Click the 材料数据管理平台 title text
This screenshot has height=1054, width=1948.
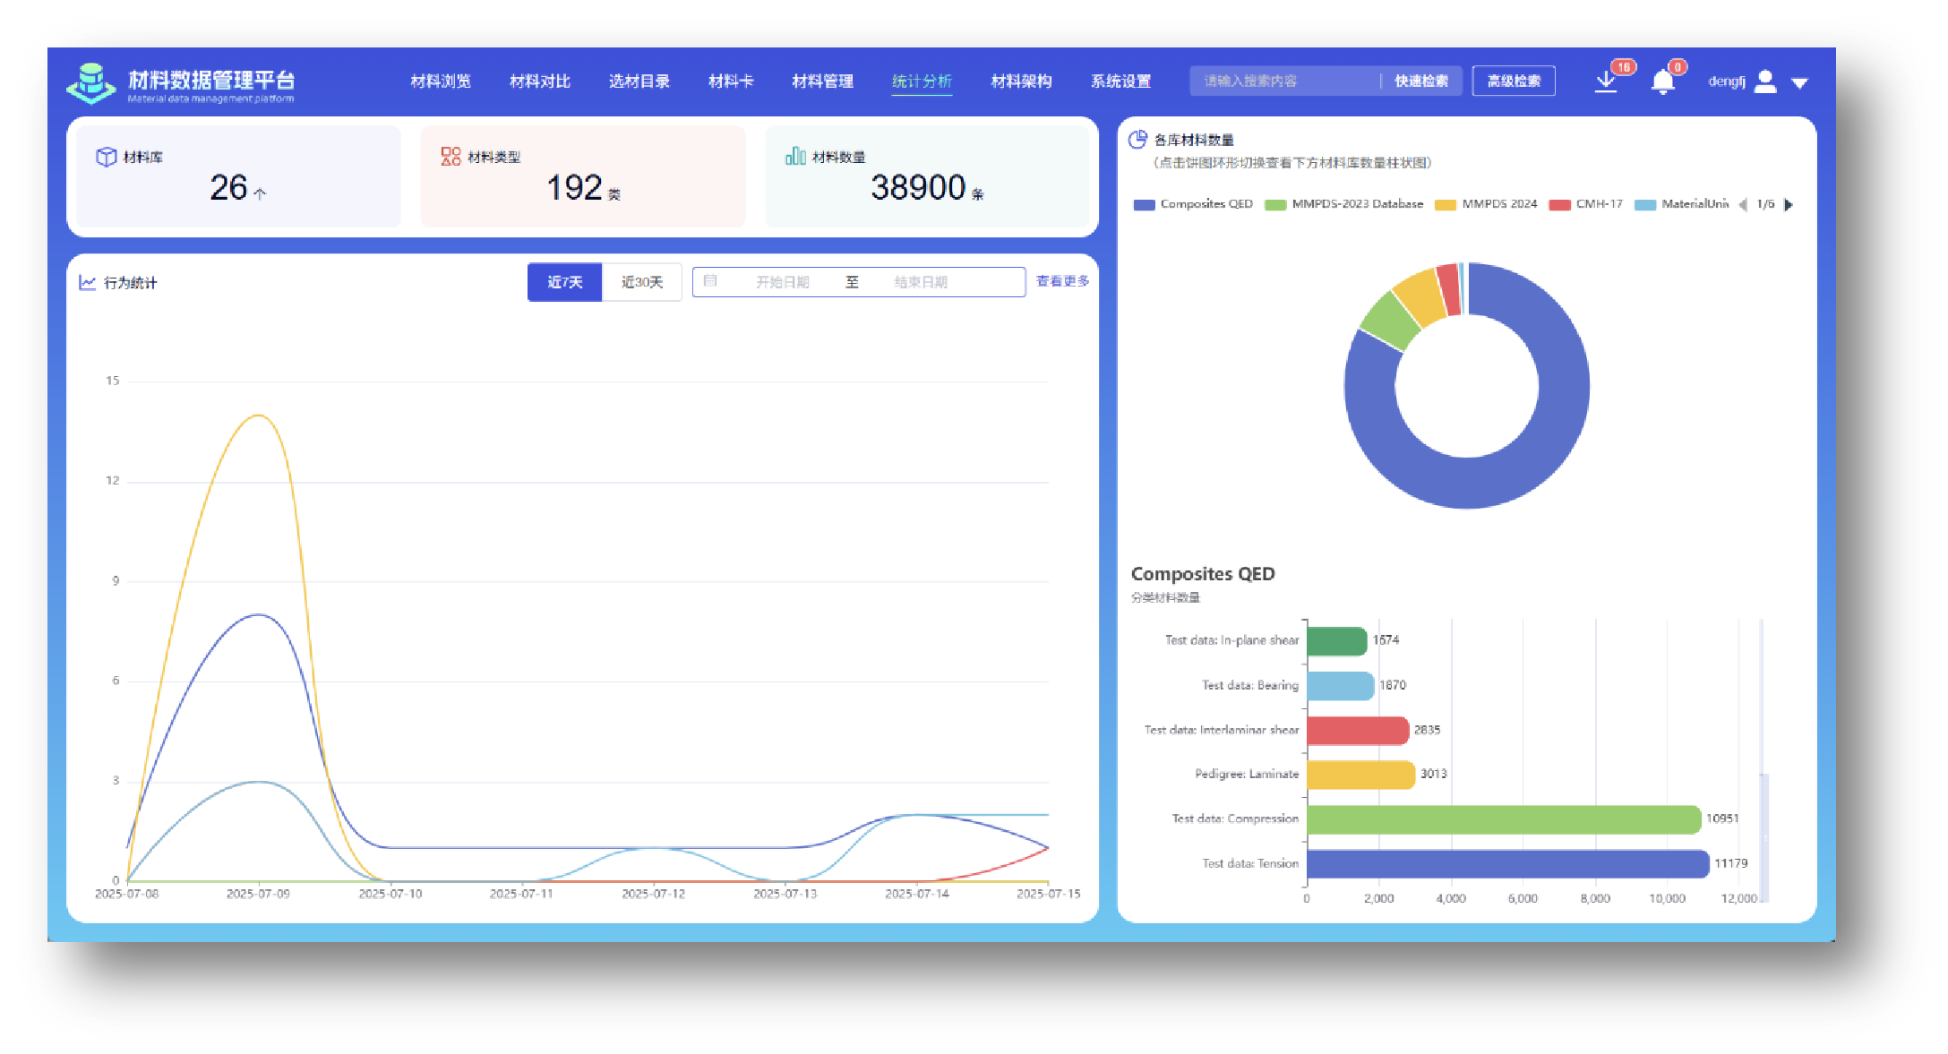tap(211, 79)
